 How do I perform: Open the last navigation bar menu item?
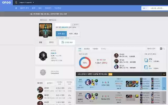pos(58,8)
